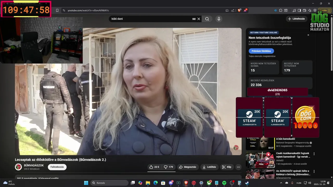Click the dislike count value 179 in summary
The width and height of the screenshot is (333, 187).
(x=287, y=70)
